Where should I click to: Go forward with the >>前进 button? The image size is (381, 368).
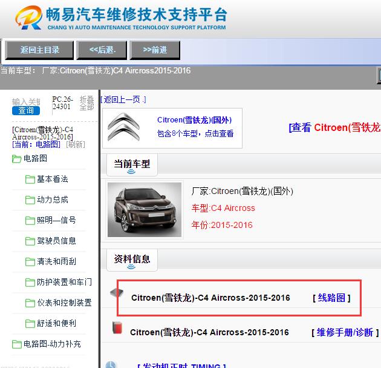pos(155,50)
